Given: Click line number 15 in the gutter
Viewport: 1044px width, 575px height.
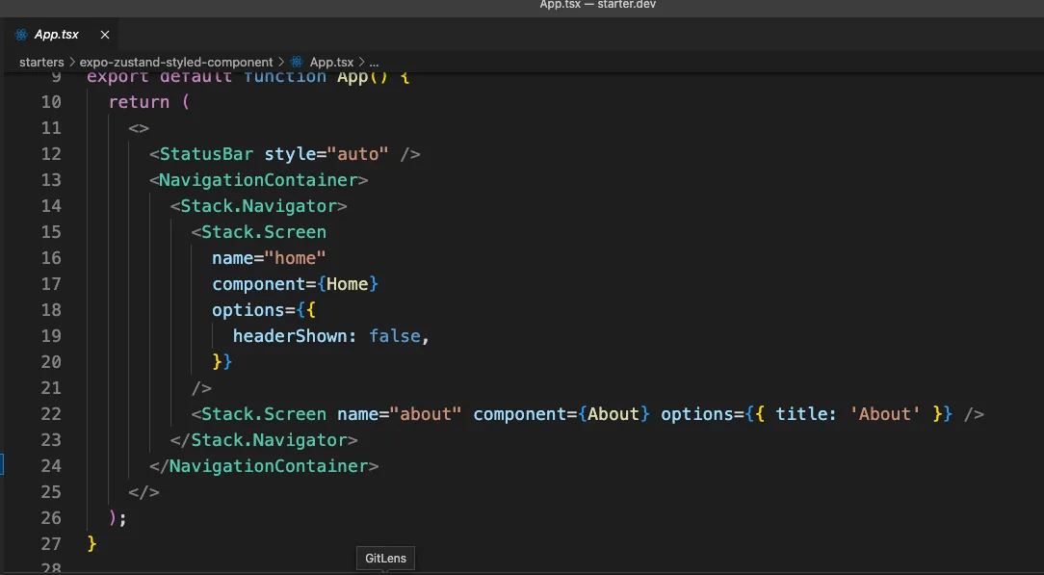Looking at the screenshot, I should tap(53, 231).
